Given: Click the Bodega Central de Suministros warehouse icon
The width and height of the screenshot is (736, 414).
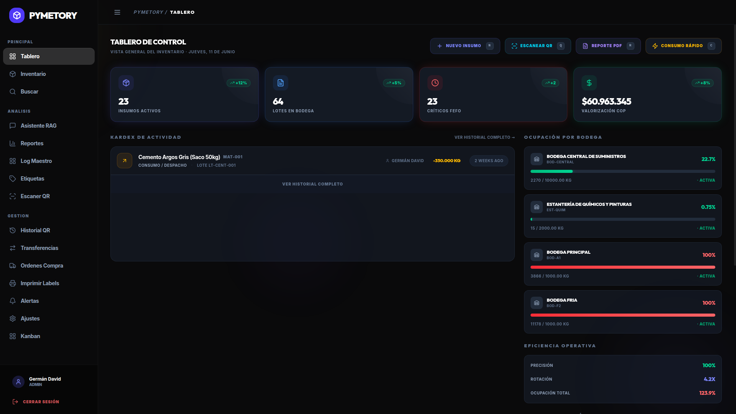Looking at the screenshot, I should (x=537, y=159).
